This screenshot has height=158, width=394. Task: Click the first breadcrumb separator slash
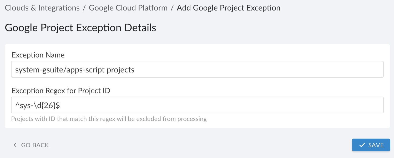[x=84, y=8]
